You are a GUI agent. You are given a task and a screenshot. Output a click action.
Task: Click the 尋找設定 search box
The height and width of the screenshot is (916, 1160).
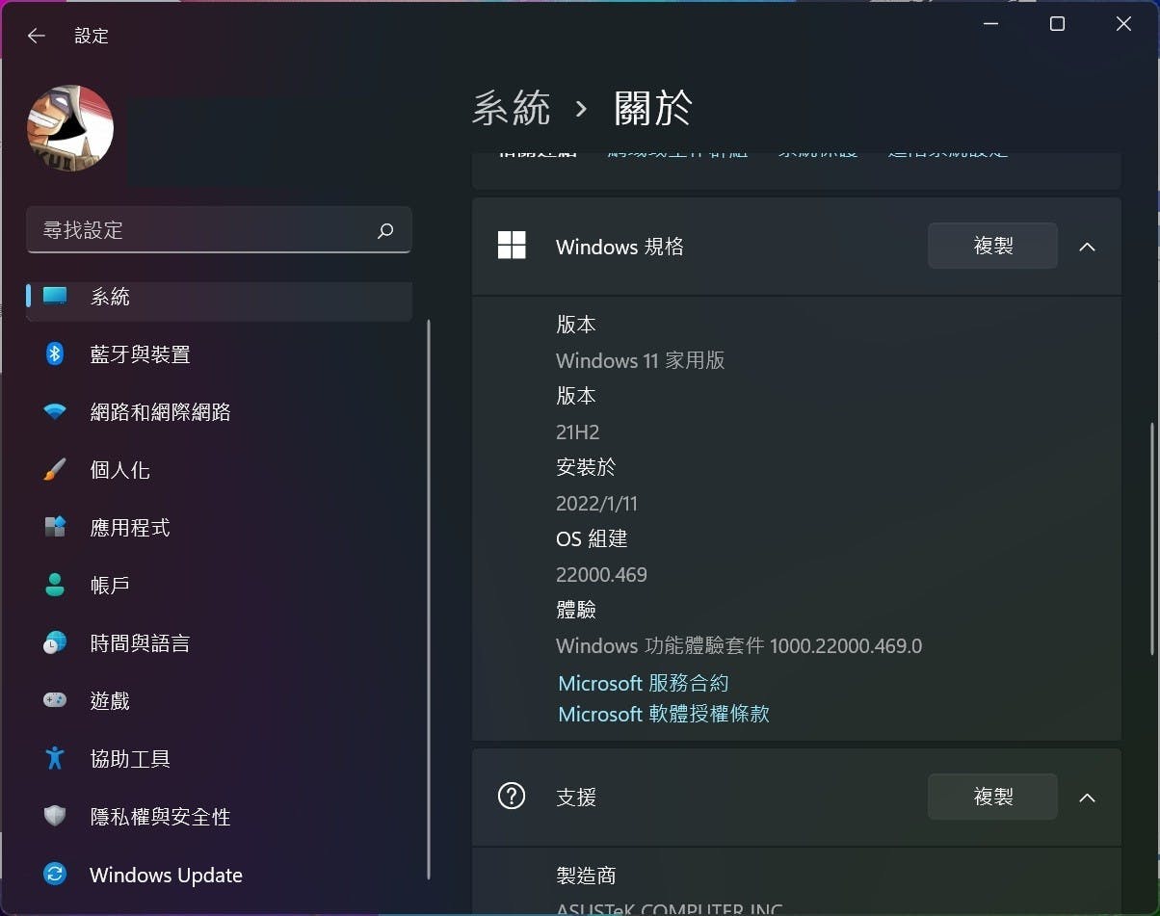[x=219, y=230]
